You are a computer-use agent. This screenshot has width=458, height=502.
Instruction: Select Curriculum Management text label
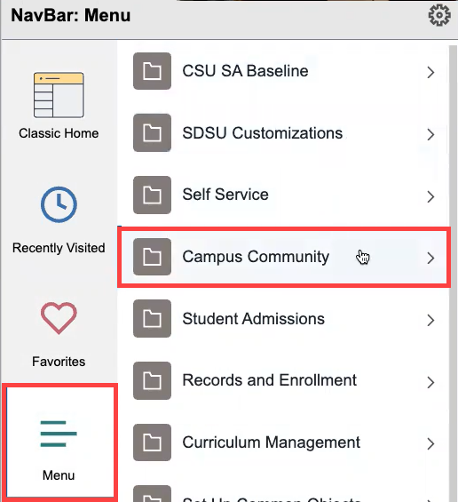[272, 442]
